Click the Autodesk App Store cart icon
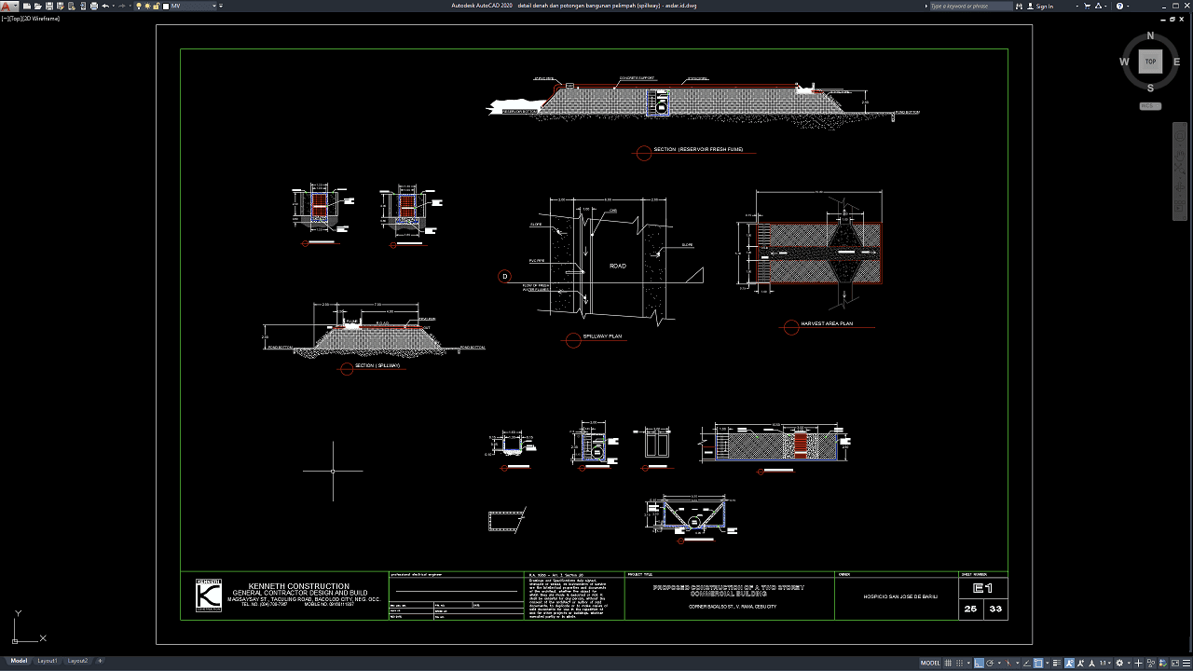1193x671 pixels. coord(1087,6)
